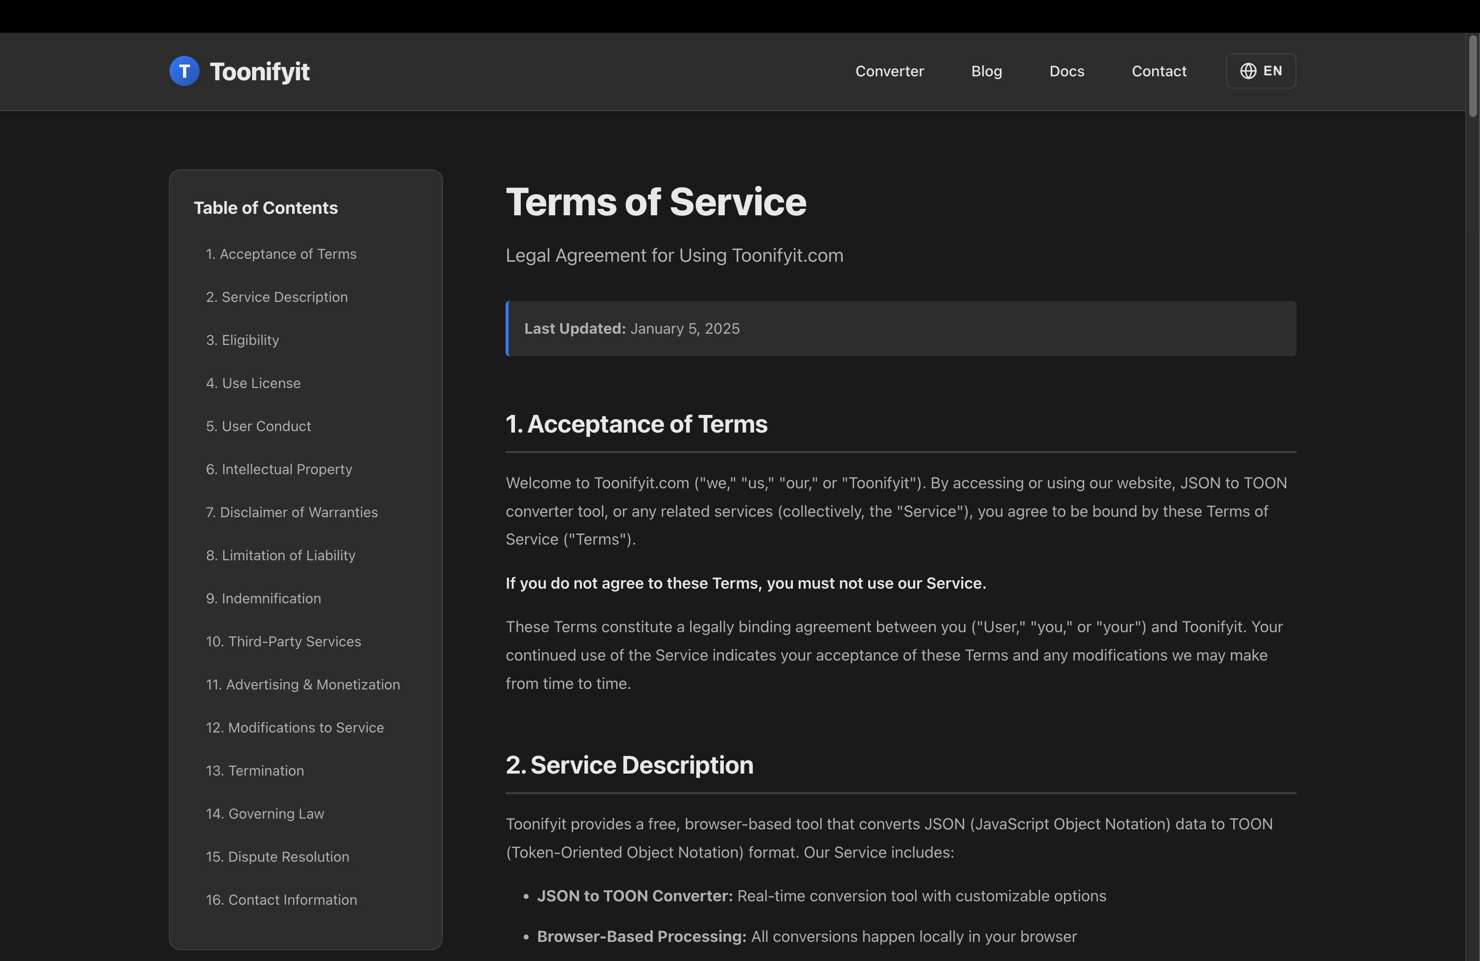This screenshot has height=961, width=1480.
Task: Navigate to the Blog section
Action: click(986, 71)
